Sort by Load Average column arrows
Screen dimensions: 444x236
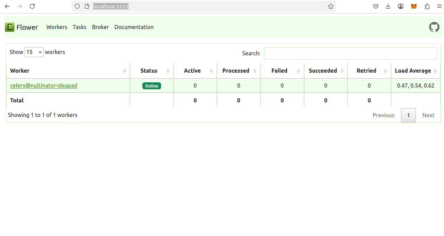tap(435, 71)
